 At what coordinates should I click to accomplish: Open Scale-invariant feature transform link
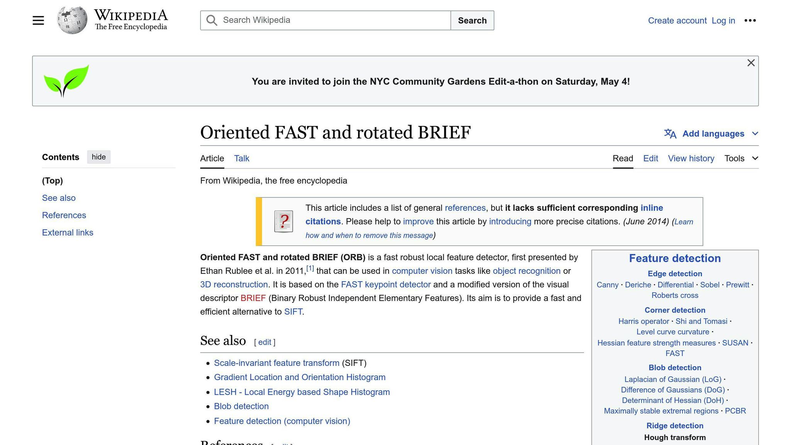pos(277,363)
